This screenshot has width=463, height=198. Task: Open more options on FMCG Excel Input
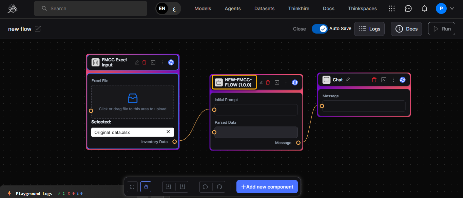pyautogui.click(x=162, y=62)
